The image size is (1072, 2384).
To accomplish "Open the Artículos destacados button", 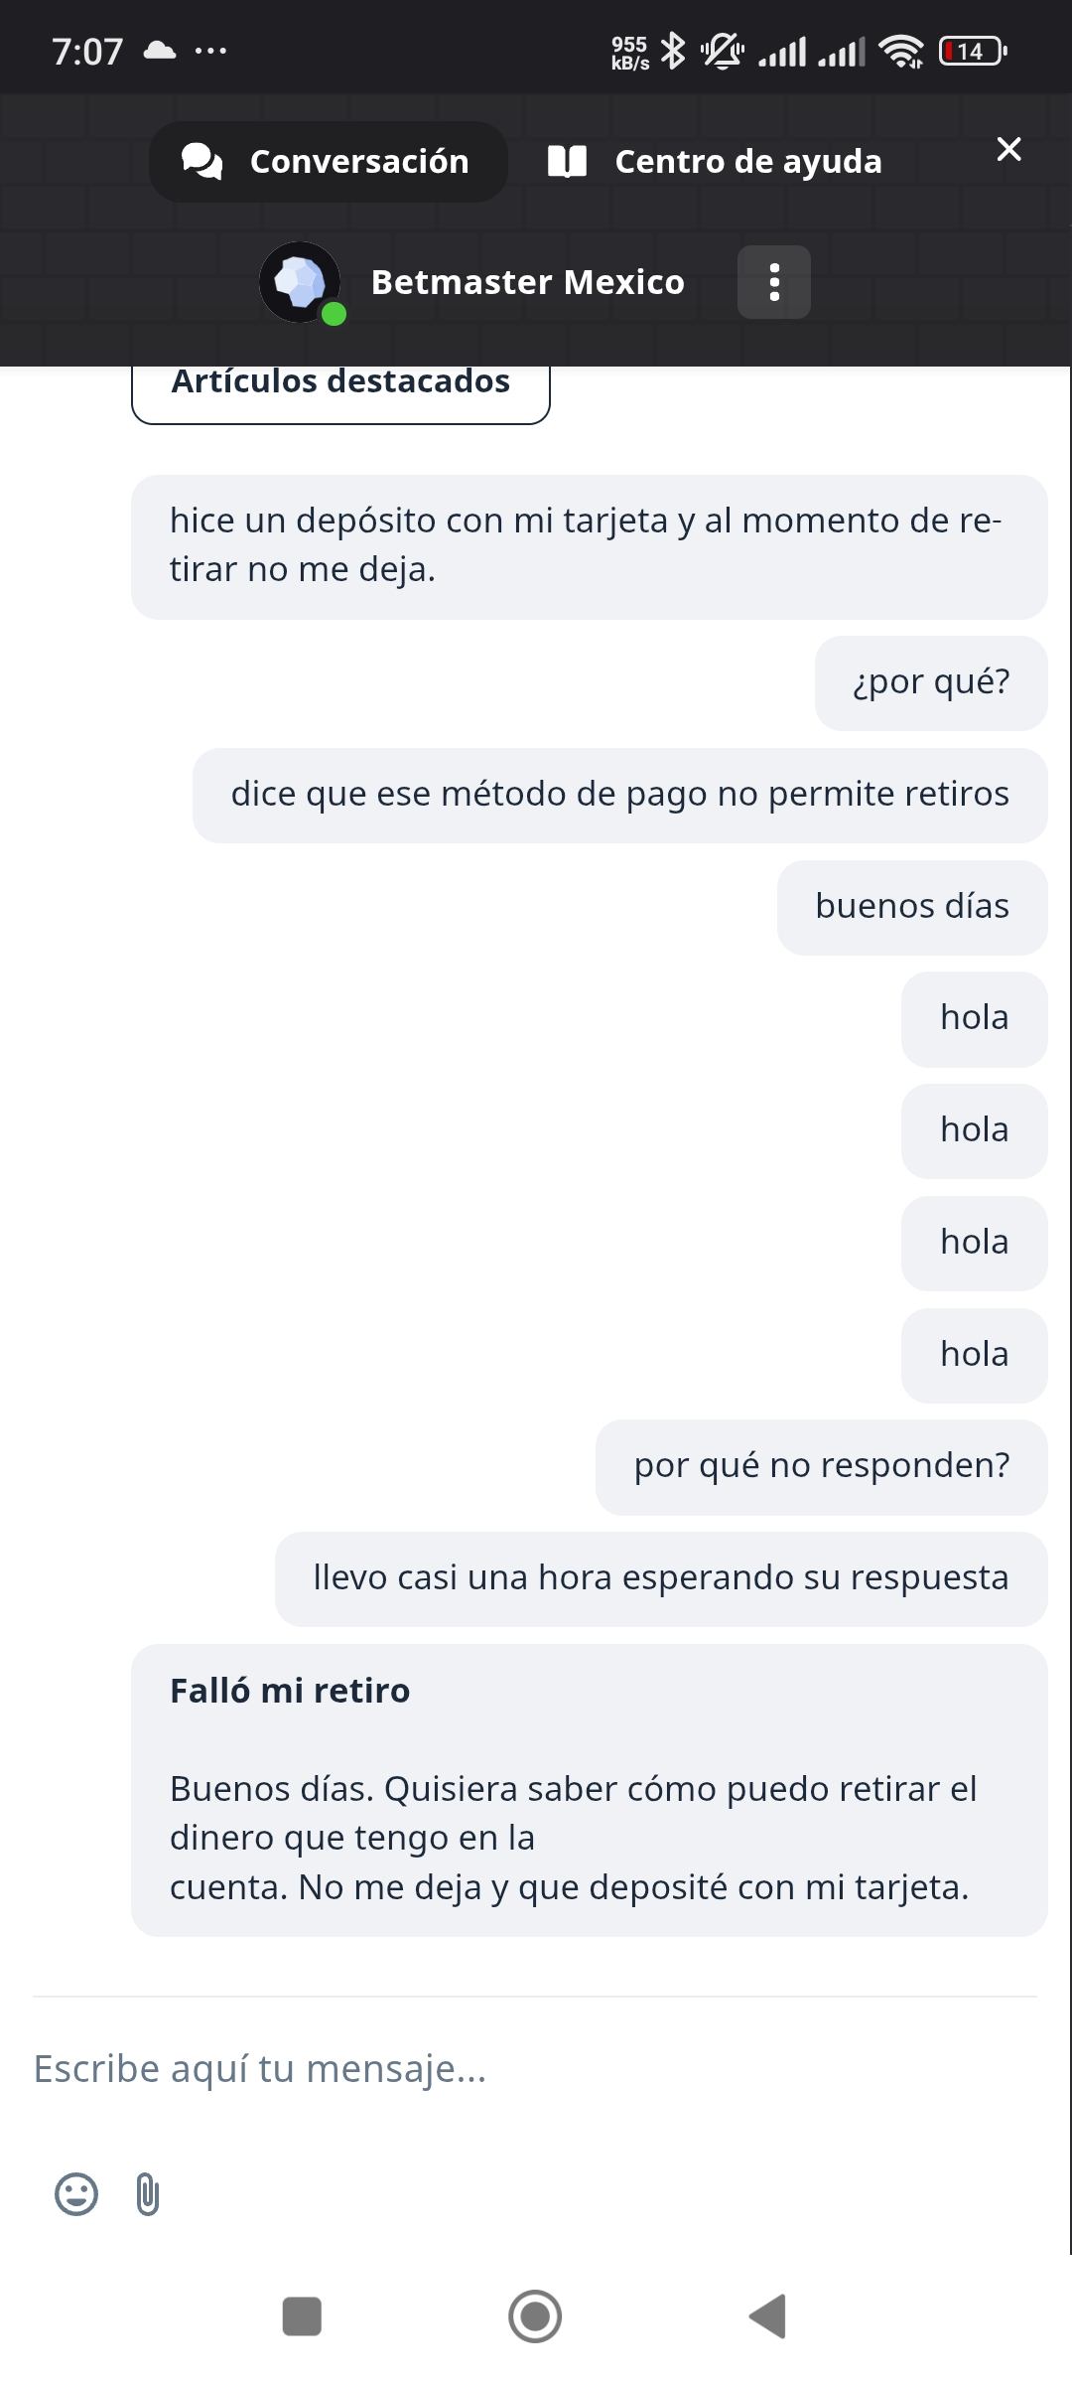I will tap(340, 387).
